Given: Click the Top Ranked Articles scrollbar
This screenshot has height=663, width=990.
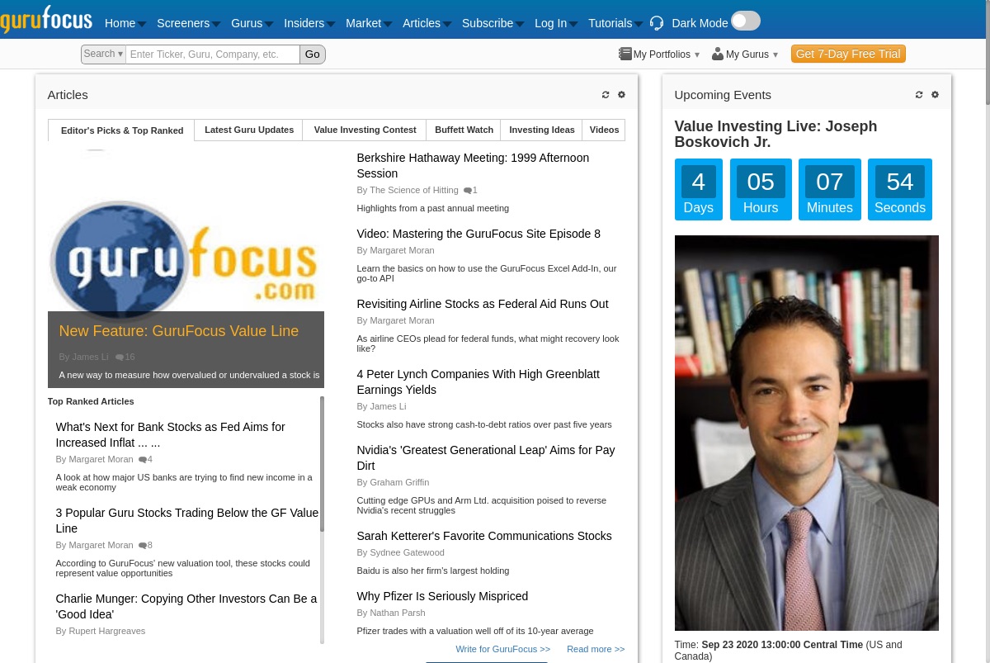Looking at the screenshot, I should tap(322, 464).
